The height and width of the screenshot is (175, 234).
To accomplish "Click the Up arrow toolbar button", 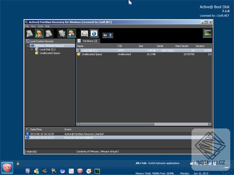I will pyautogui.click(x=111, y=35).
